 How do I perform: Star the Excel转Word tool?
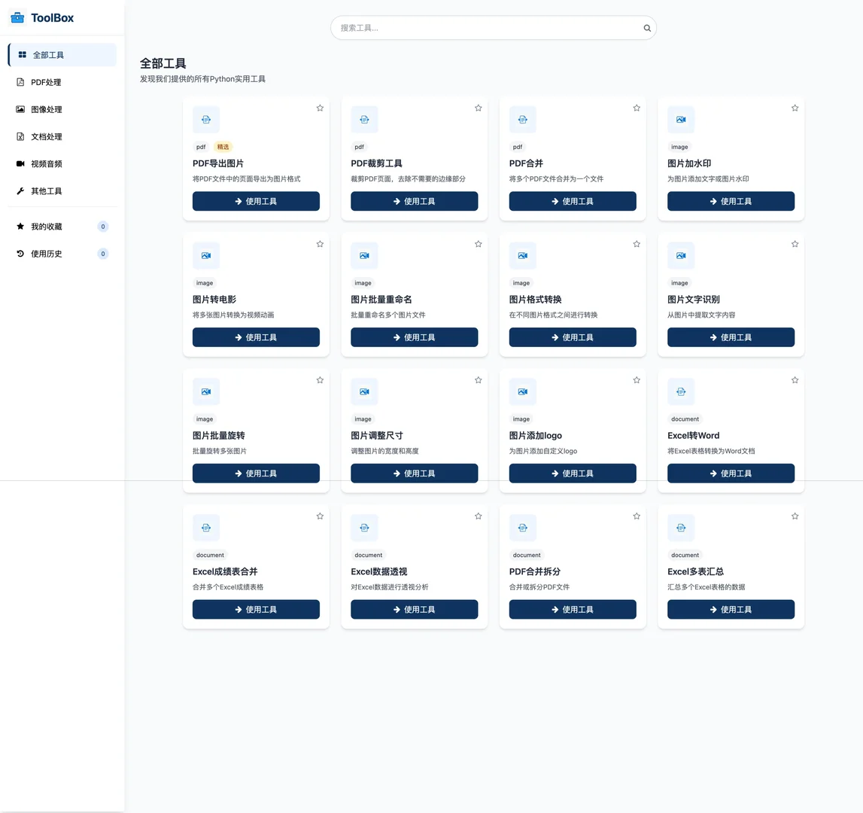point(795,380)
